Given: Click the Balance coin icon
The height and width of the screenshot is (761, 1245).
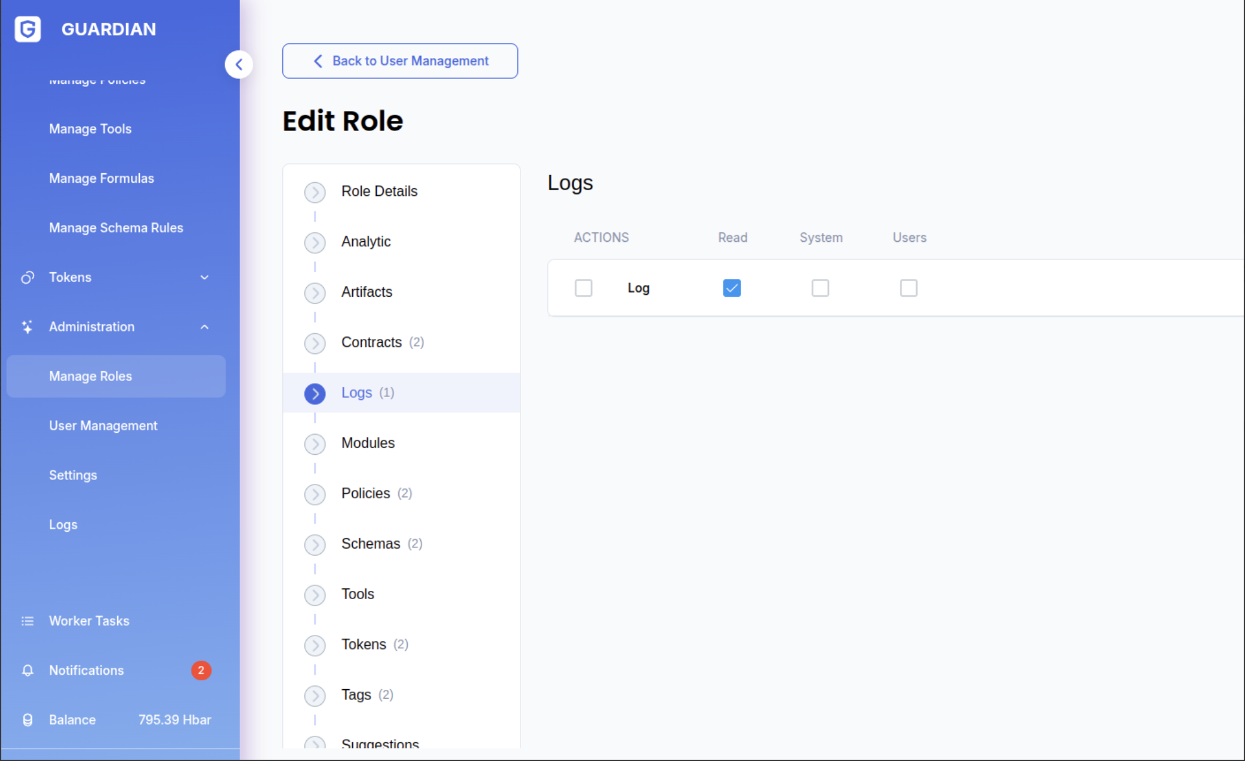Looking at the screenshot, I should [x=28, y=720].
